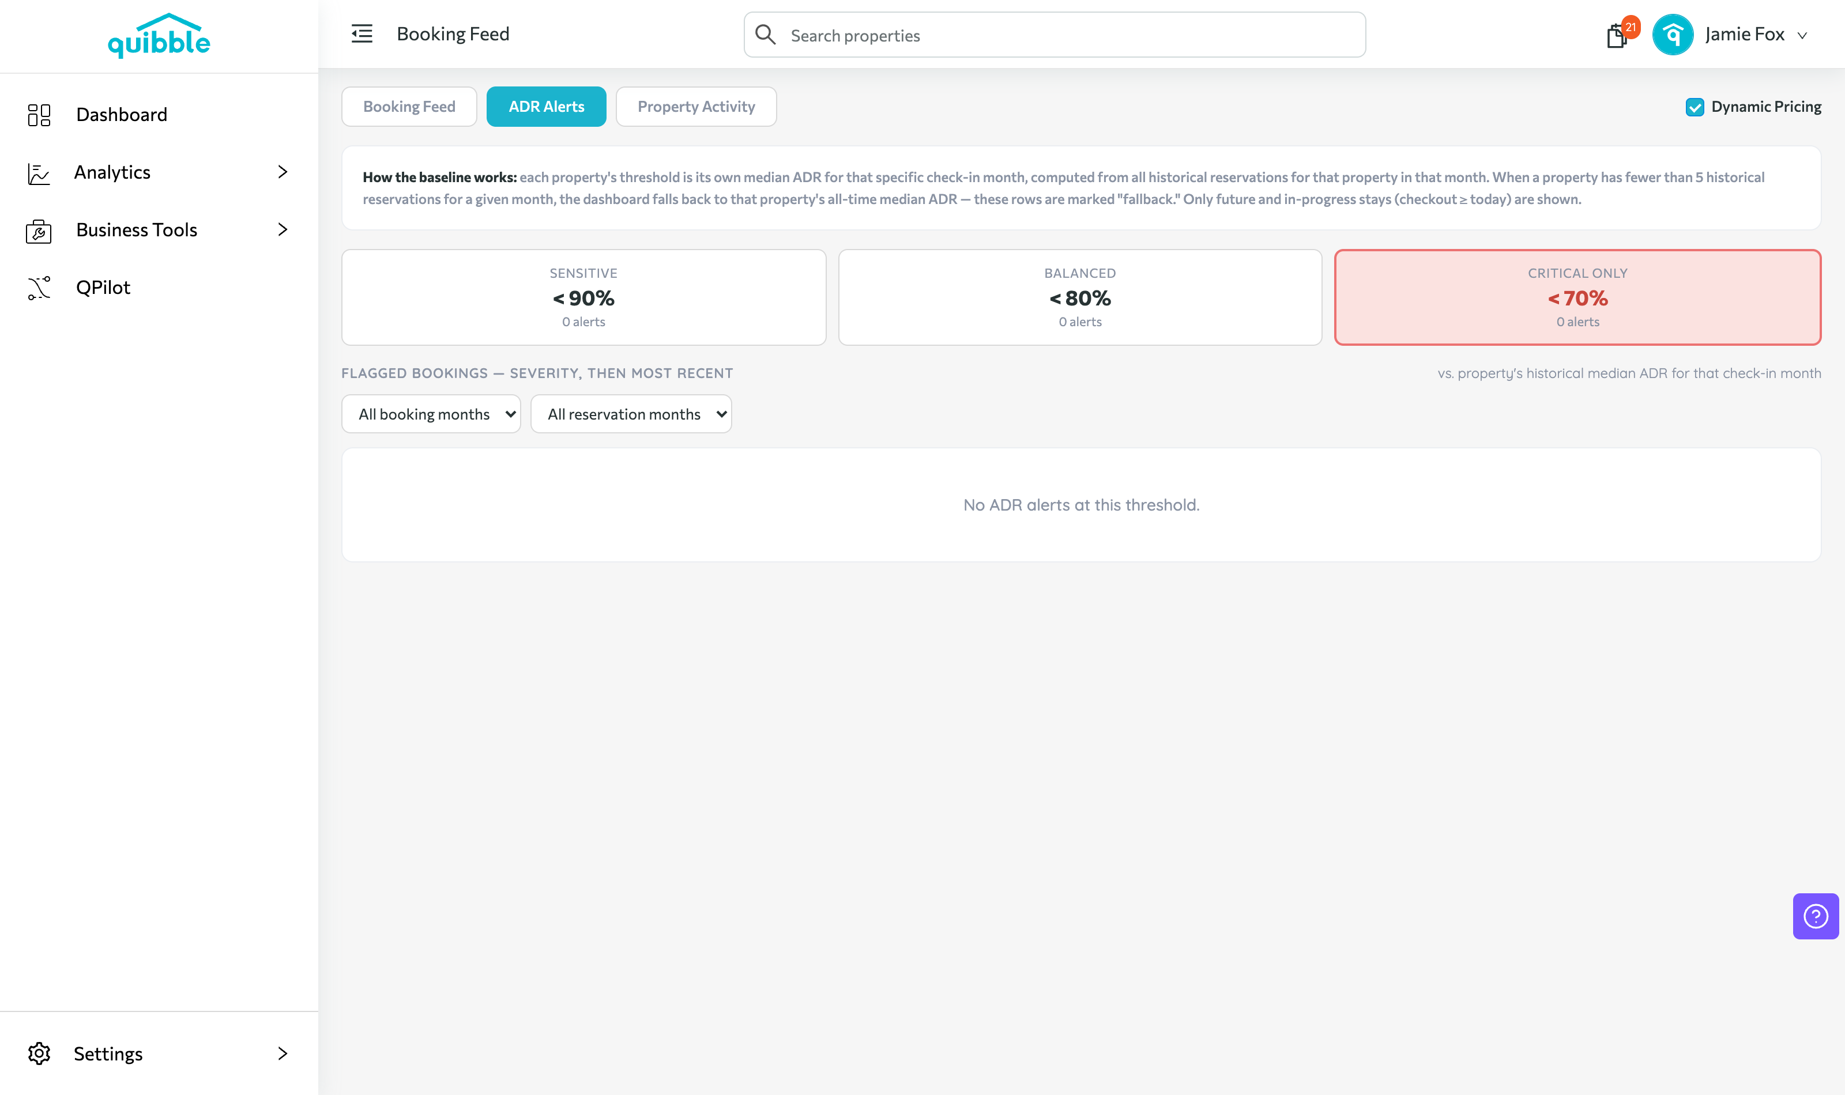
Task: Open Dashboard in sidebar
Action: tap(122, 114)
